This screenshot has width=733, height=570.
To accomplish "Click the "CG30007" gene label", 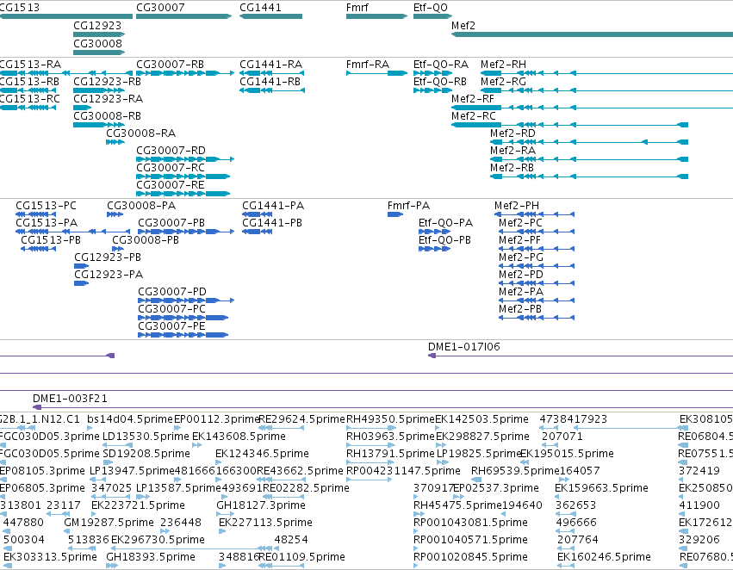I will coord(160,8).
